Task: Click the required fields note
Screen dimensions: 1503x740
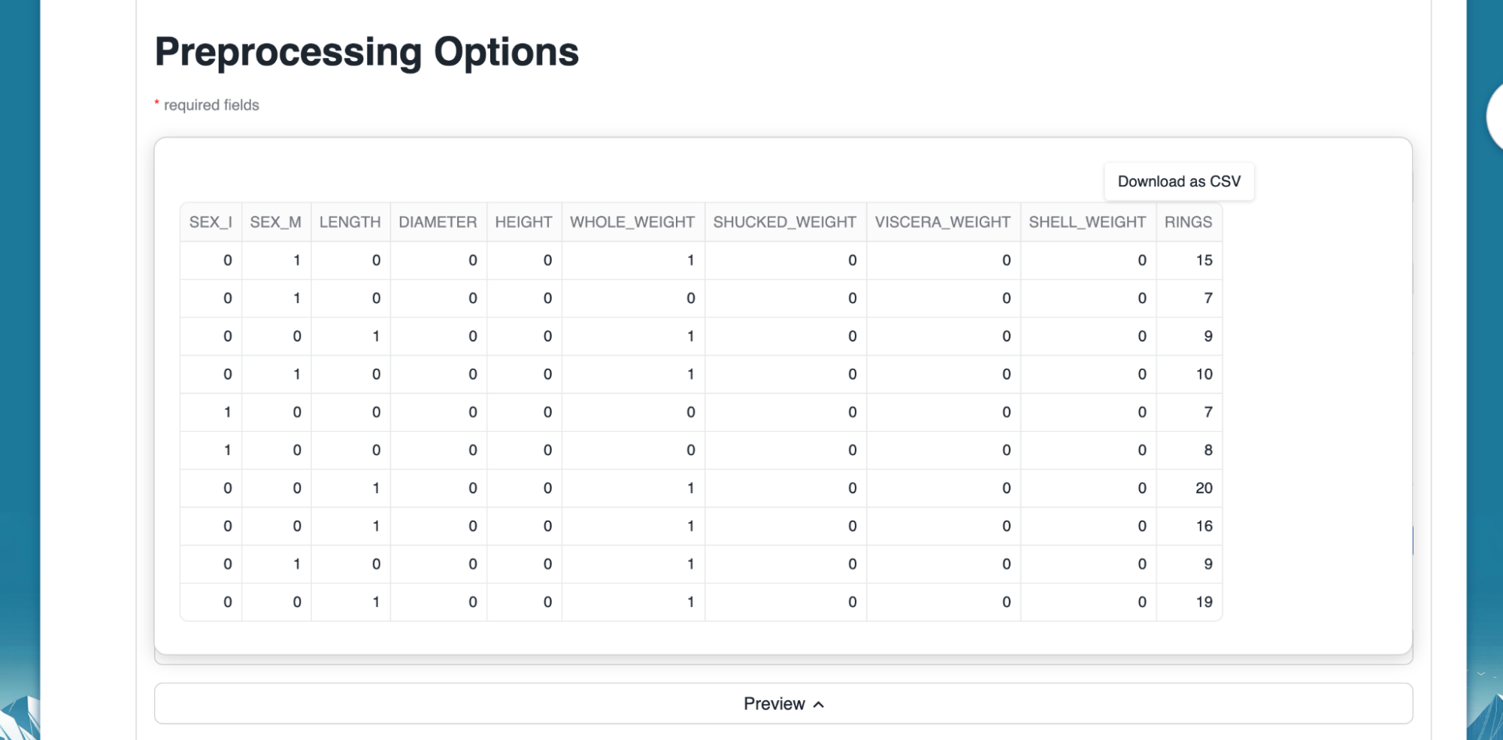Action: pos(211,105)
